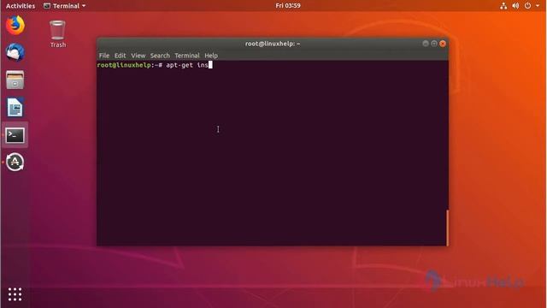547x308 pixels.
Task: Open the network status icon in top bar
Action: click(503, 6)
